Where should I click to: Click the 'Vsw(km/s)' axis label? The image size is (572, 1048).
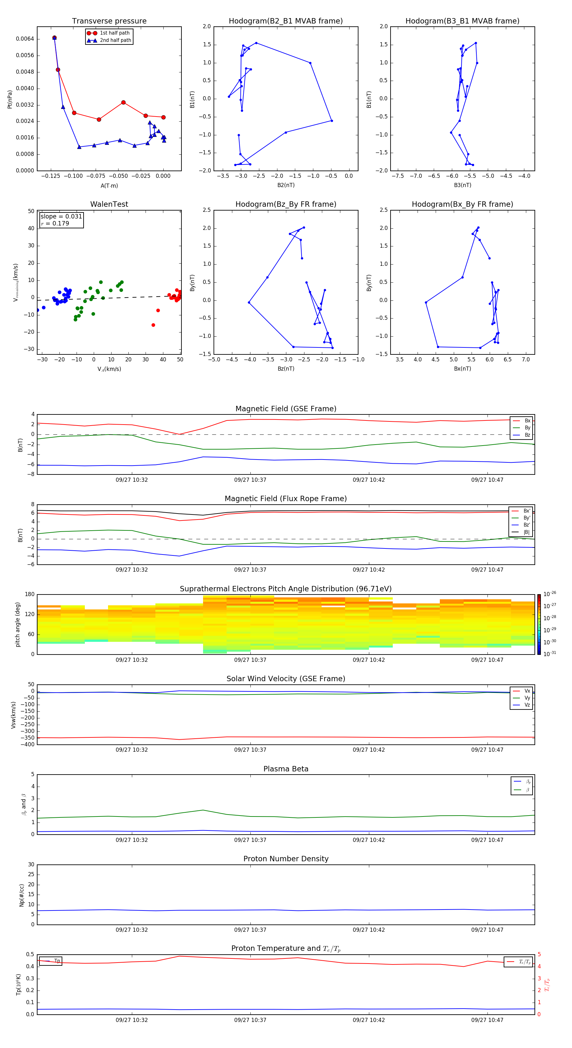pyautogui.click(x=13, y=715)
